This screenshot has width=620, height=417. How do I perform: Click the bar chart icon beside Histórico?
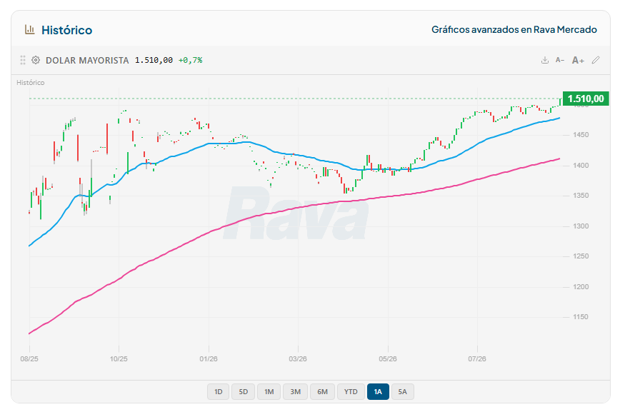click(30, 30)
